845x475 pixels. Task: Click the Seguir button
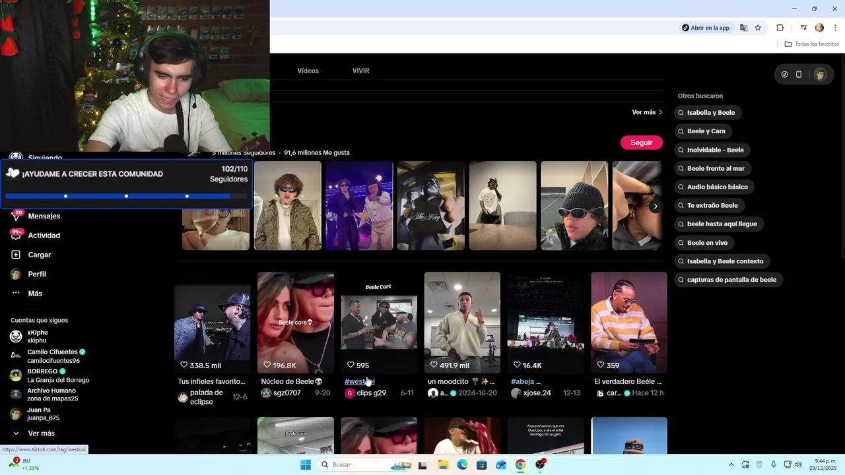click(x=641, y=142)
